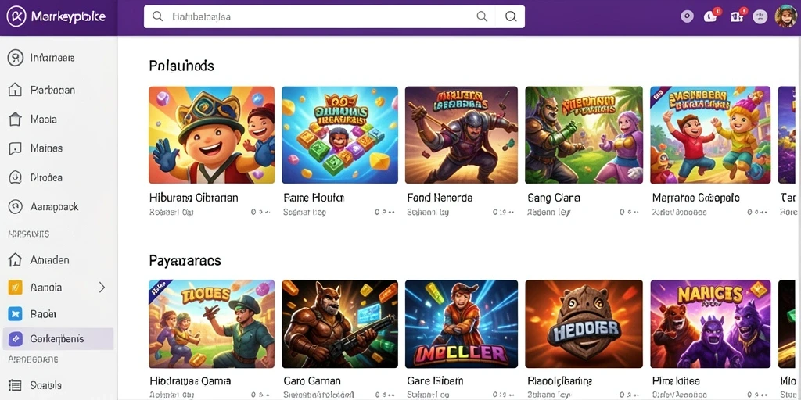This screenshot has width=801, height=400.
Task: Open the HEDDER game thumbnail
Action: point(584,323)
